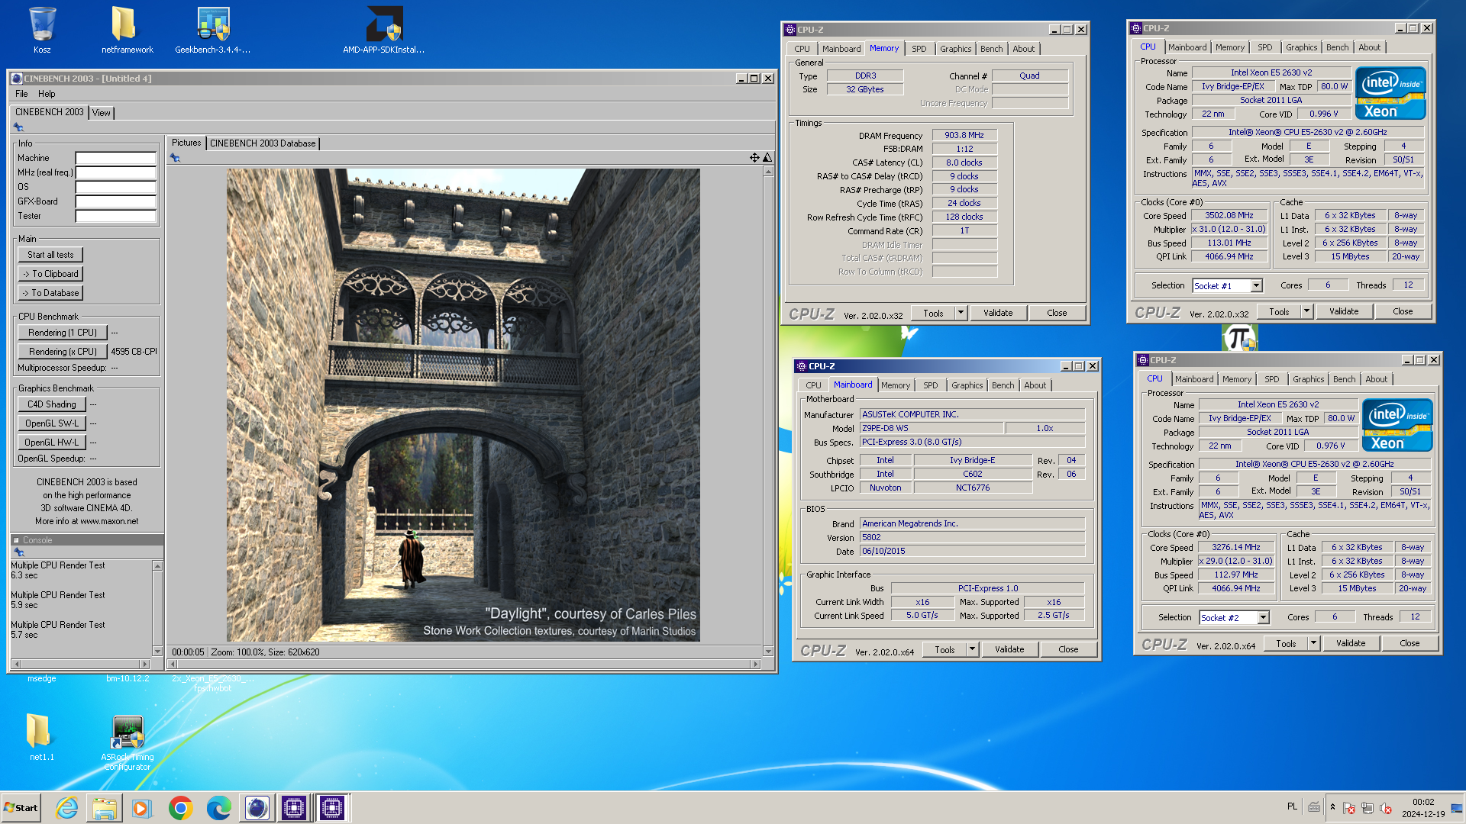Switch to CINEBENCH via its taskbar icon
The width and height of the screenshot is (1466, 824).
click(257, 807)
